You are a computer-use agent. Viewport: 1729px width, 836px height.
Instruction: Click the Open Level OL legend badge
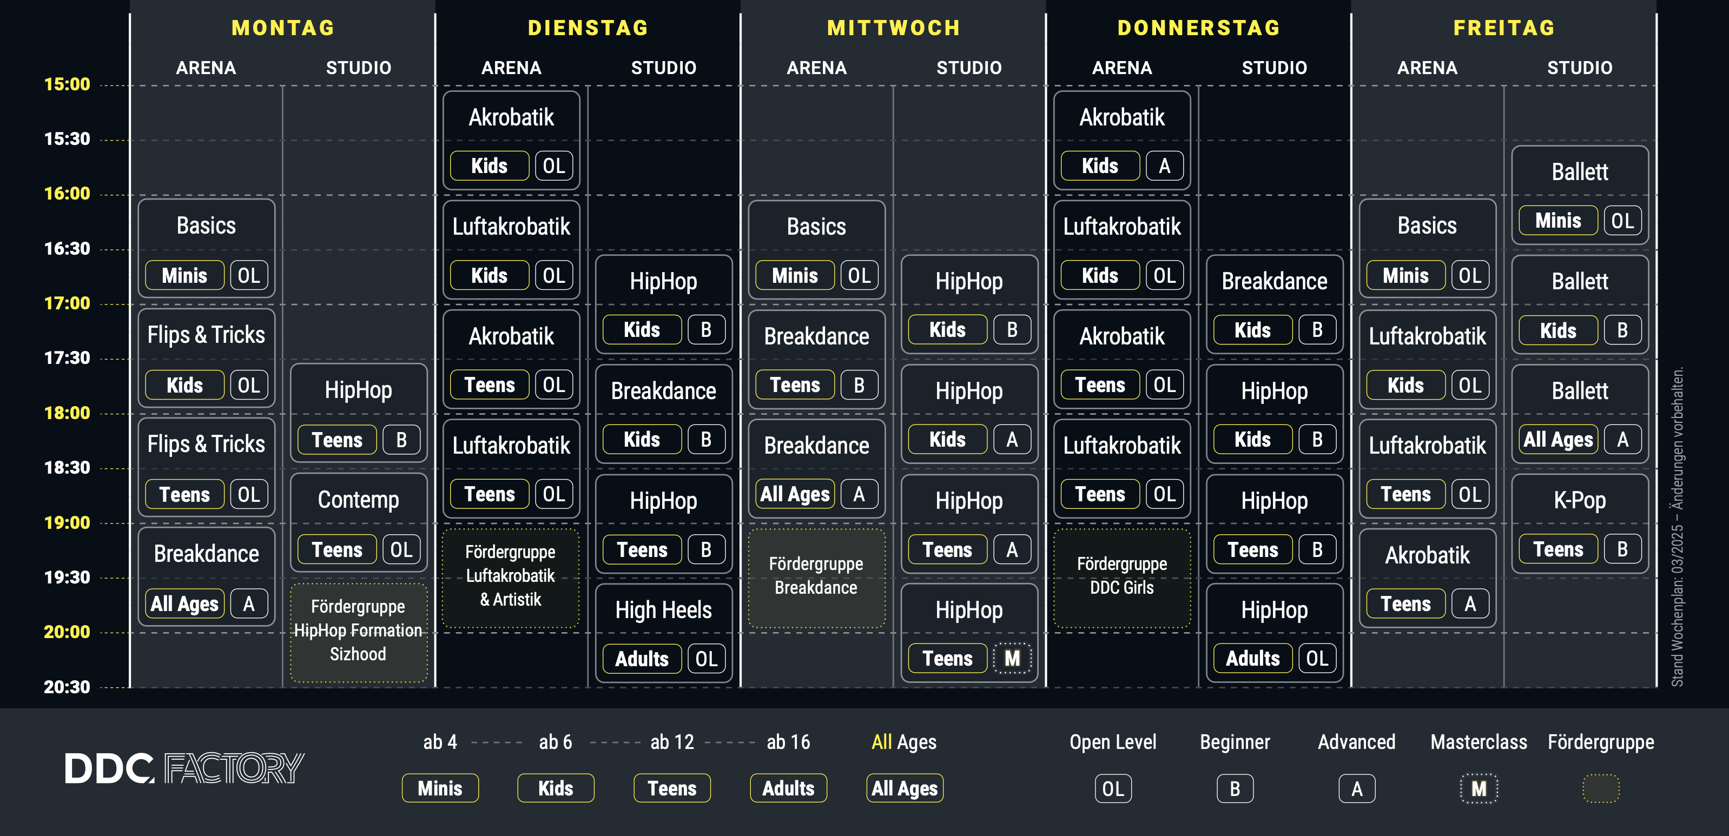tap(1113, 788)
